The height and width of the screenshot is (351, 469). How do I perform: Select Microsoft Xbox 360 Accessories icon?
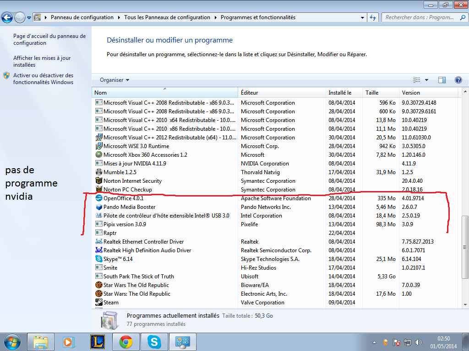pyautogui.click(x=99, y=154)
